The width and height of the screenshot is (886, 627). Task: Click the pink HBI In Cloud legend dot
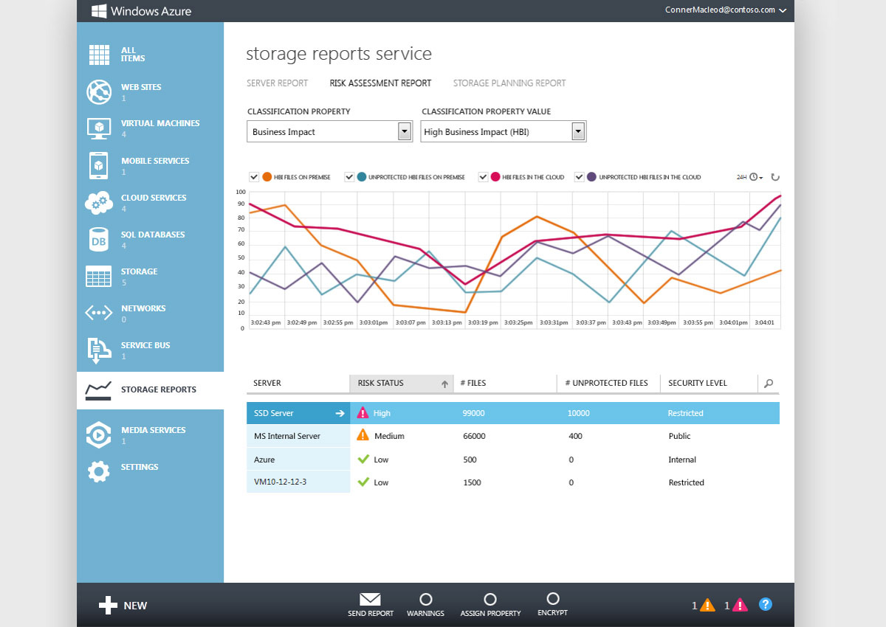pos(496,177)
